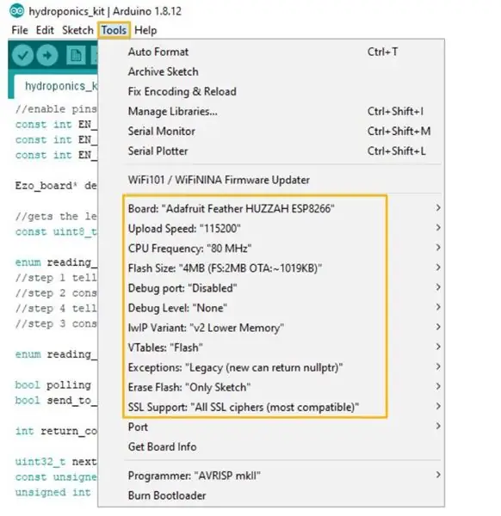Expand VTables: Flash submenu
This screenshot has height=516, width=501.
coord(271,347)
